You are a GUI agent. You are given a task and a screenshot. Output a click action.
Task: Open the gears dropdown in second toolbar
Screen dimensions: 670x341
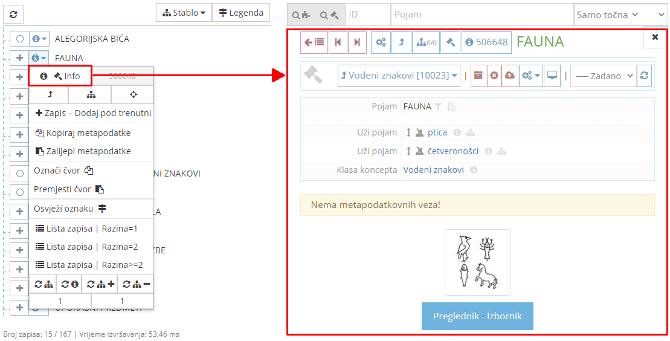click(531, 76)
